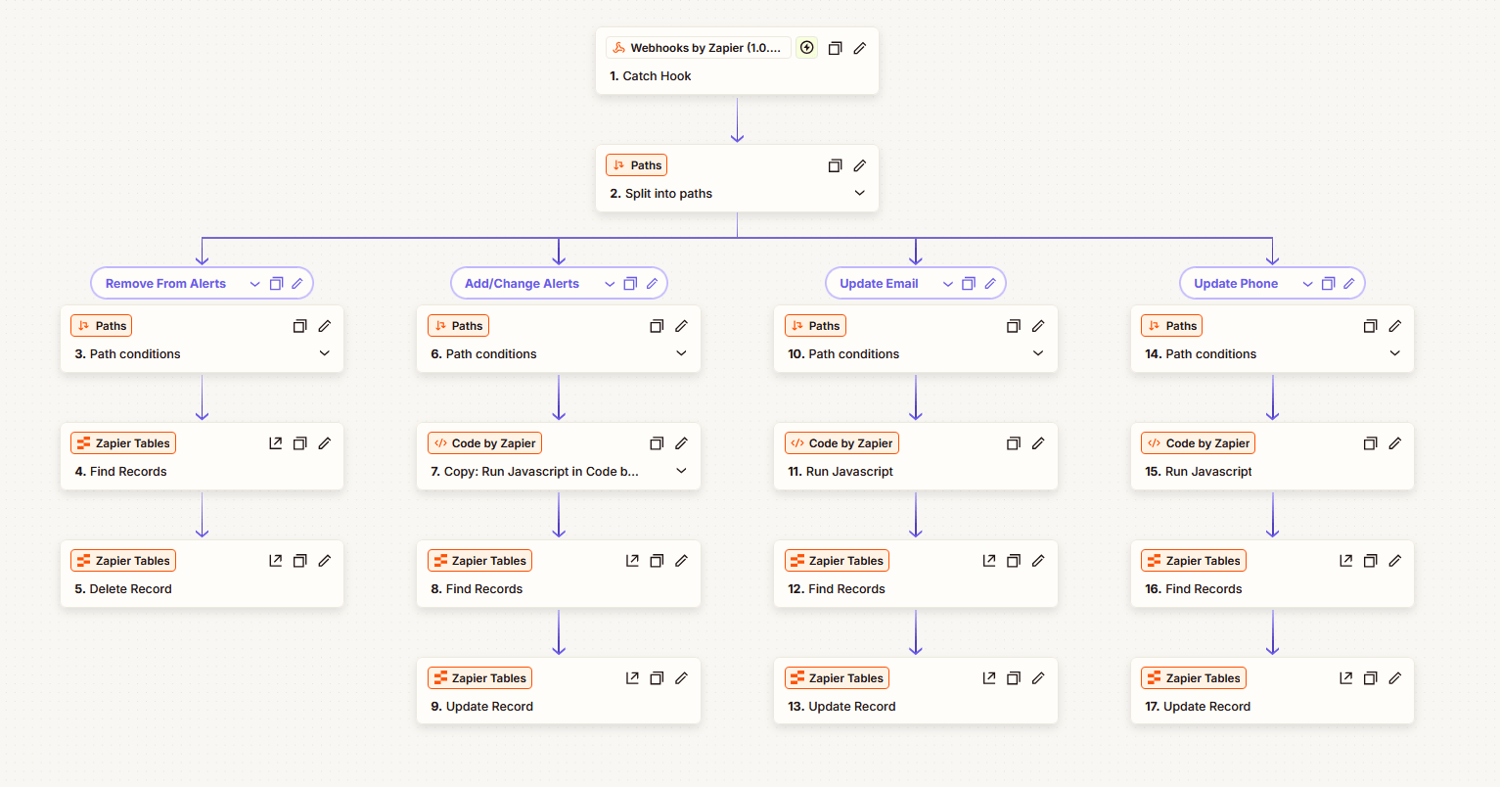Expand the Split into paths chevron
This screenshot has height=787, width=1500.
[x=860, y=193]
